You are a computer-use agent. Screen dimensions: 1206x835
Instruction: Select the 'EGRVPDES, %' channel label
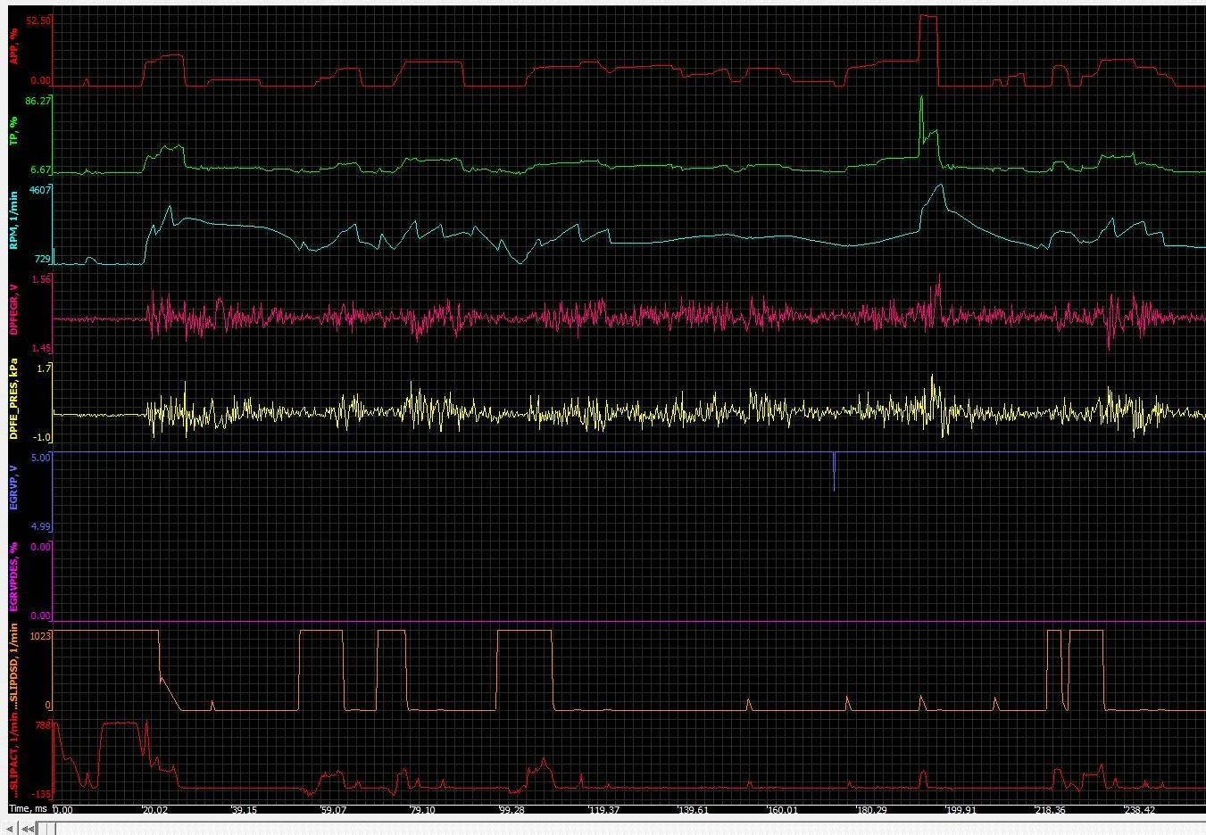(13, 576)
